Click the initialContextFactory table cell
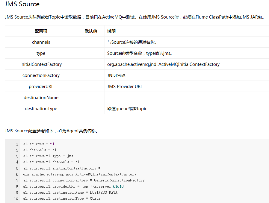This screenshot has height=203, width=269. (41, 64)
